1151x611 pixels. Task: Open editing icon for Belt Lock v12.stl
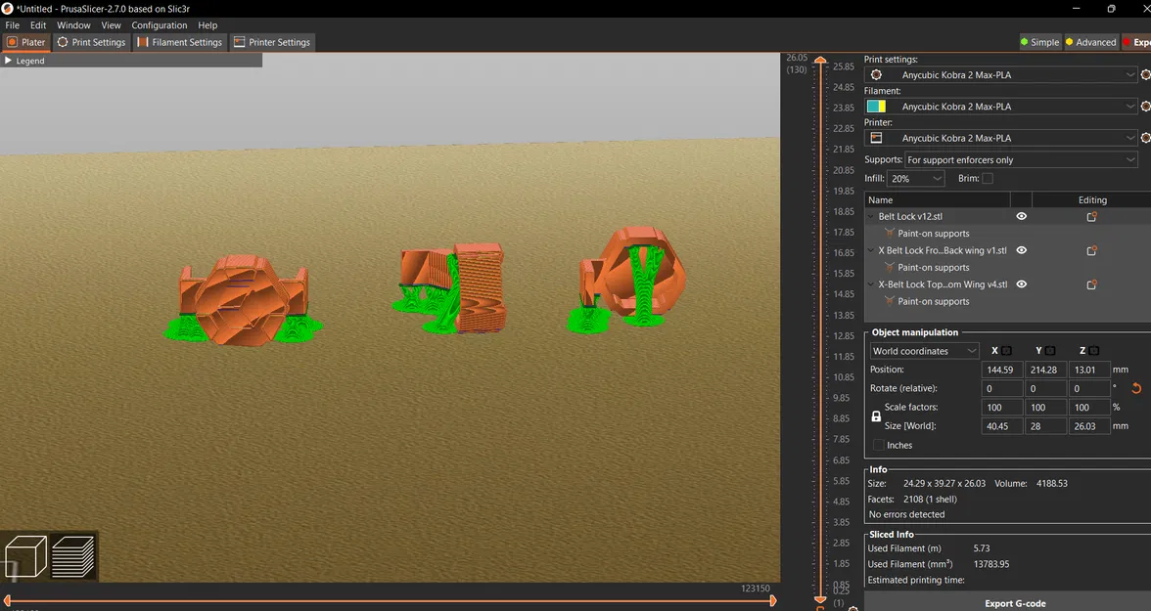[x=1091, y=216]
